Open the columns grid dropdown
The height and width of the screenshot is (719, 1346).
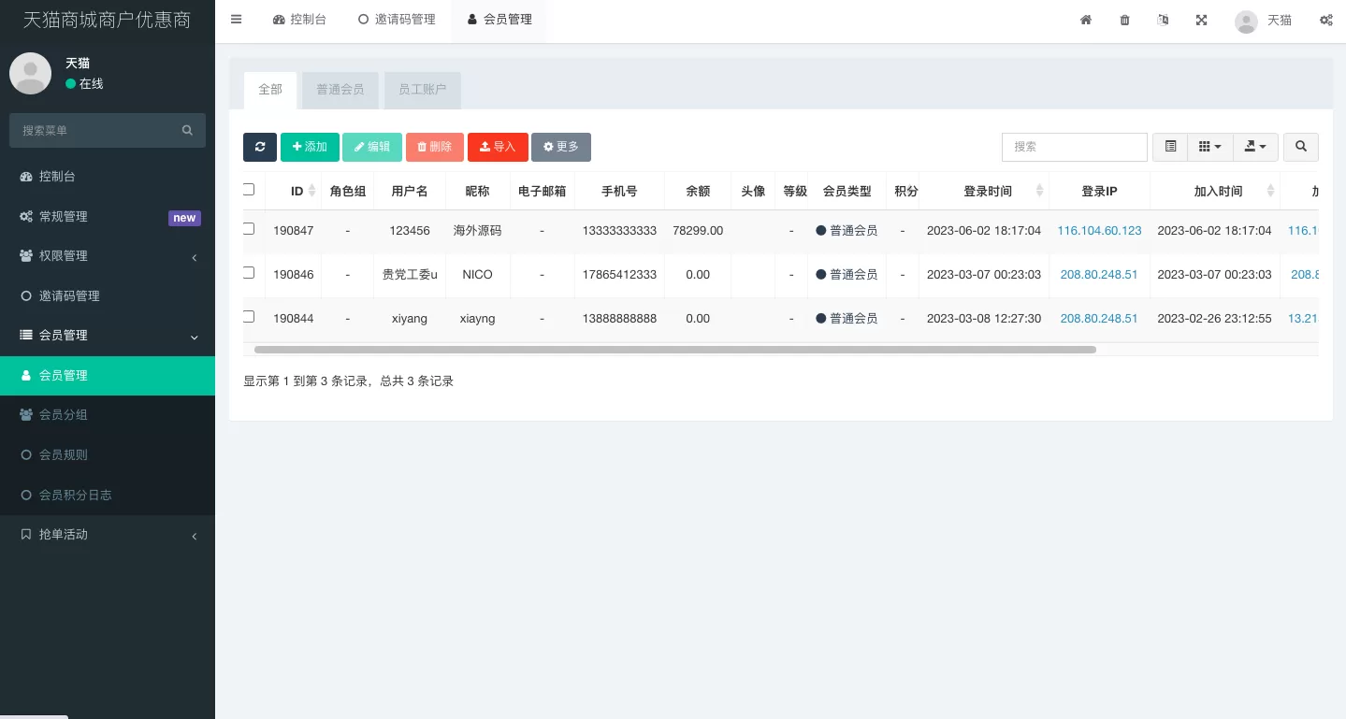(1209, 147)
